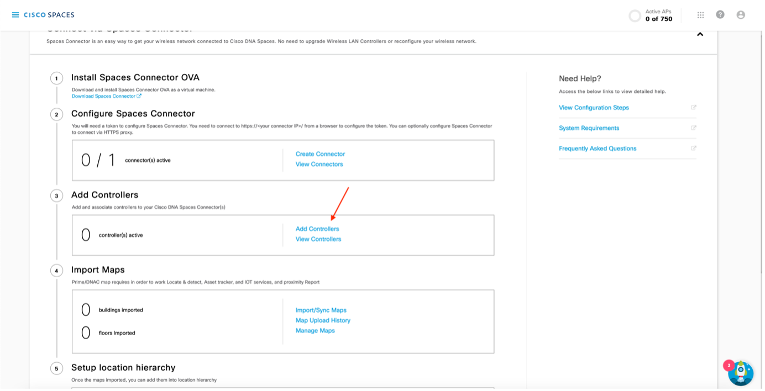The image size is (765, 391).
Task: Click the Install Spaces Connector OVA heading
Action: (135, 77)
